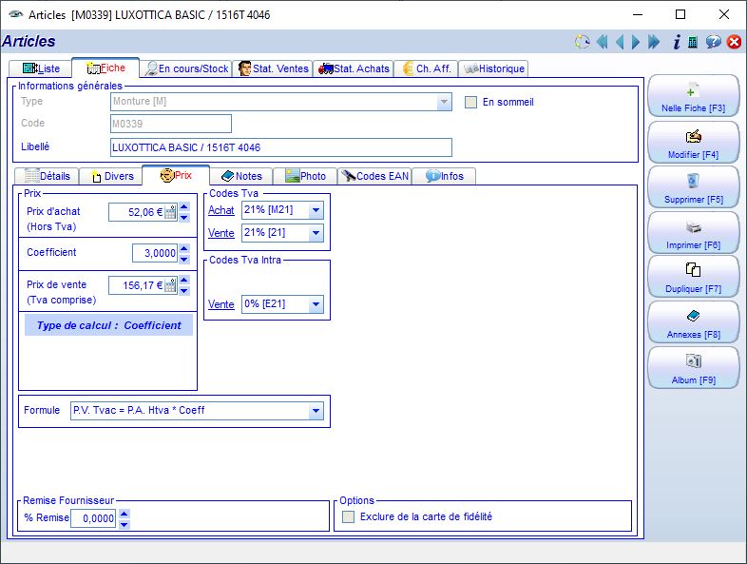Open Stat. Achats tab
The height and width of the screenshot is (564, 747).
coord(354,68)
